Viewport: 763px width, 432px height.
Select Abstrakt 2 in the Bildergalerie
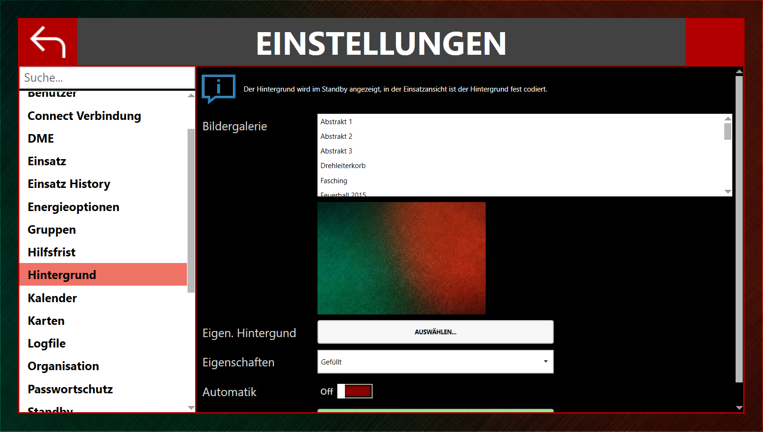[336, 136]
